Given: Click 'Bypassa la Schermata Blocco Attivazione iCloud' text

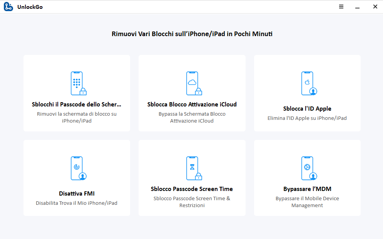Looking at the screenshot, I should coord(192,117).
